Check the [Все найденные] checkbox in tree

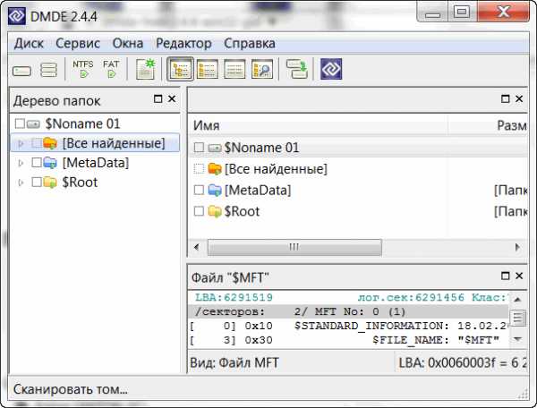click(37, 143)
